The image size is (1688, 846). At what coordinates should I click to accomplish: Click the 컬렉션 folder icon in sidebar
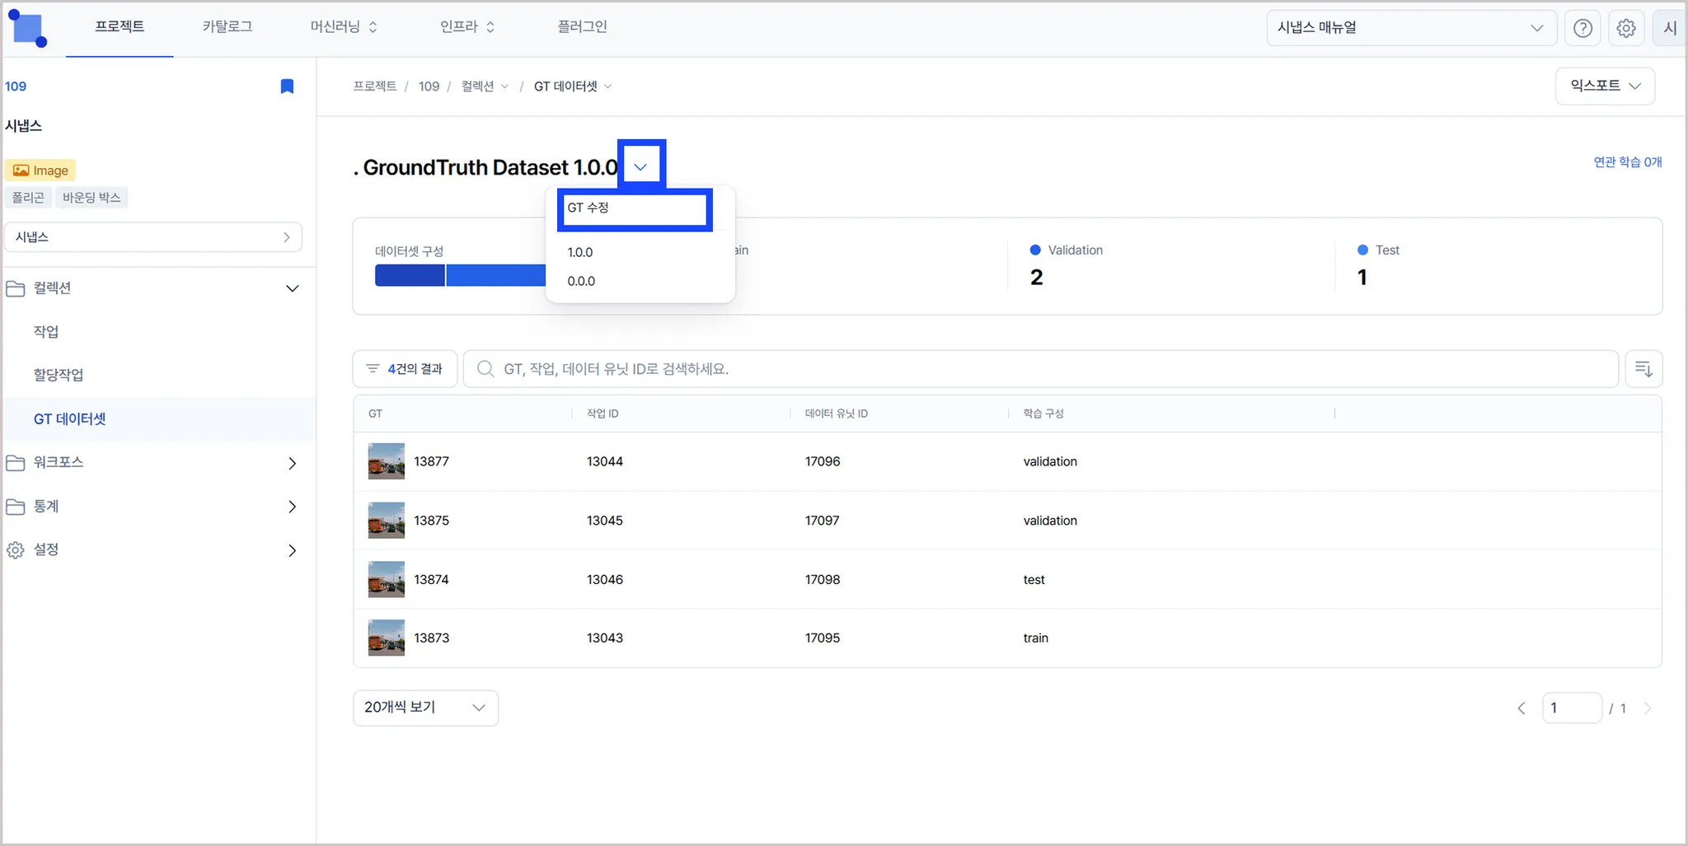[16, 288]
